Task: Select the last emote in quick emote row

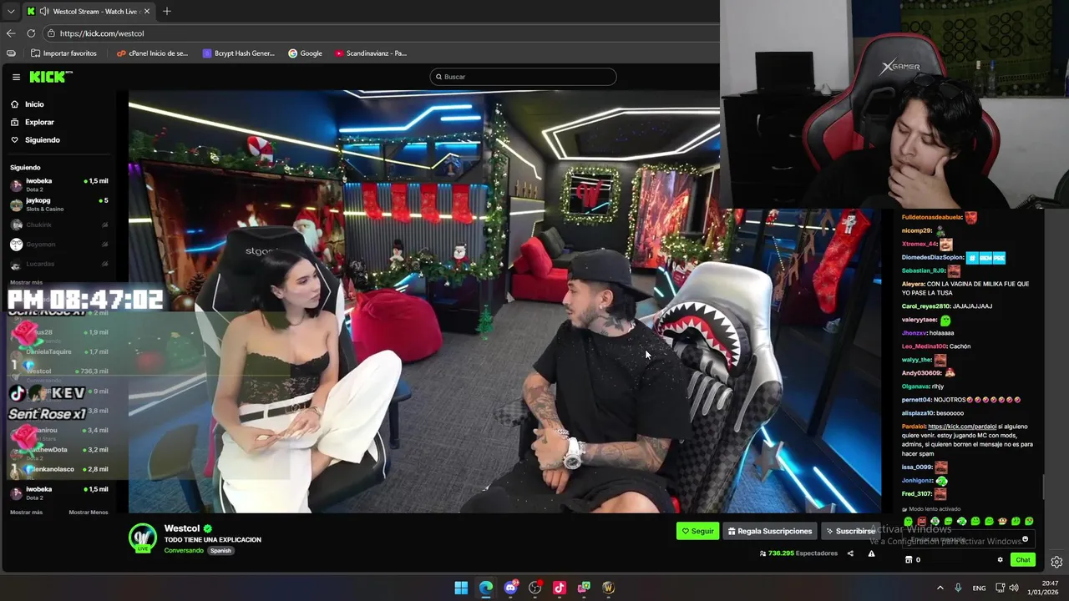Action: [x=1029, y=522]
